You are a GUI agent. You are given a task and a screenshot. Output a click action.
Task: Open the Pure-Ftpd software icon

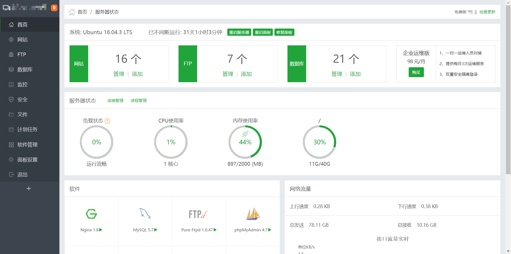[x=198, y=214]
